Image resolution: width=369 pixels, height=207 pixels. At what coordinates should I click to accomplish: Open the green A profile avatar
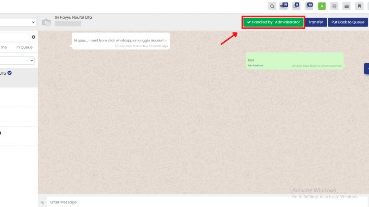[322, 6]
